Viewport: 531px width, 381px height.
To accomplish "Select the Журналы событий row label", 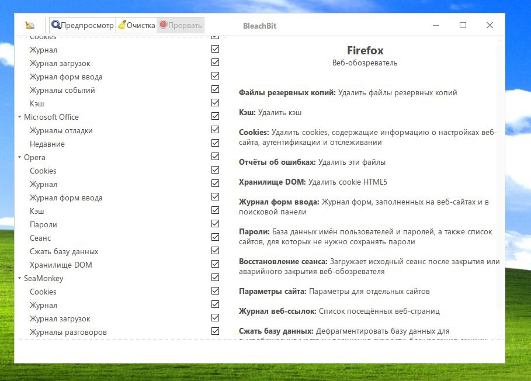I will (63, 90).
